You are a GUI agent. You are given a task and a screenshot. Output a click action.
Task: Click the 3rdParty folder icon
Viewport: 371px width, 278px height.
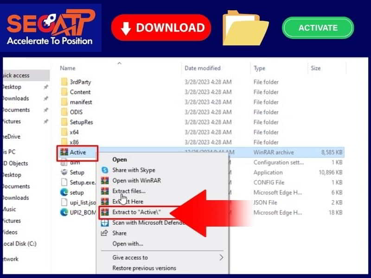pos(64,82)
